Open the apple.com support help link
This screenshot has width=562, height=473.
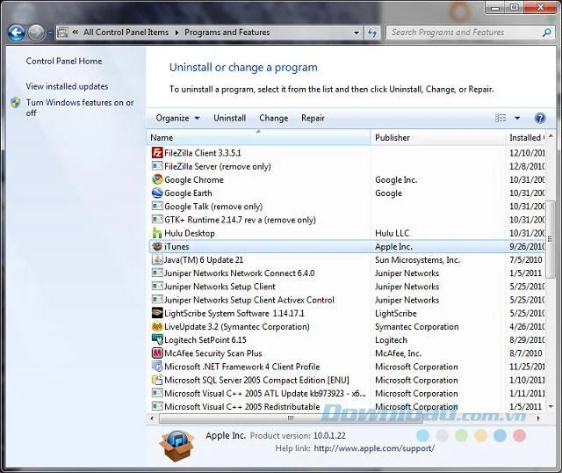(374, 448)
